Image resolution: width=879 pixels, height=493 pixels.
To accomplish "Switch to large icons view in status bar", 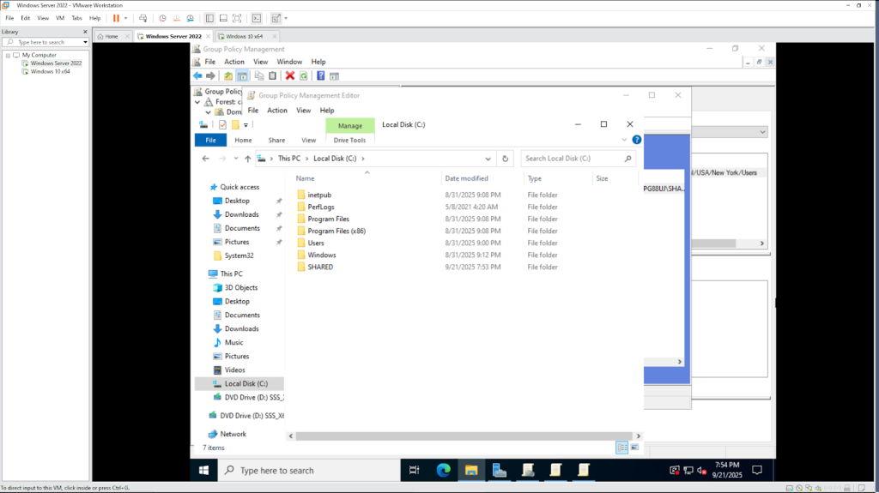I will (x=635, y=448).
